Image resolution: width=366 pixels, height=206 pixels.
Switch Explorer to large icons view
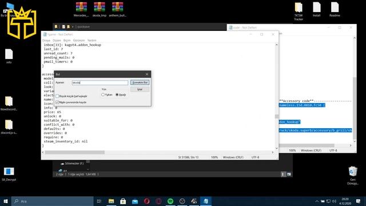pyautogui.click(x=289, y=174)
